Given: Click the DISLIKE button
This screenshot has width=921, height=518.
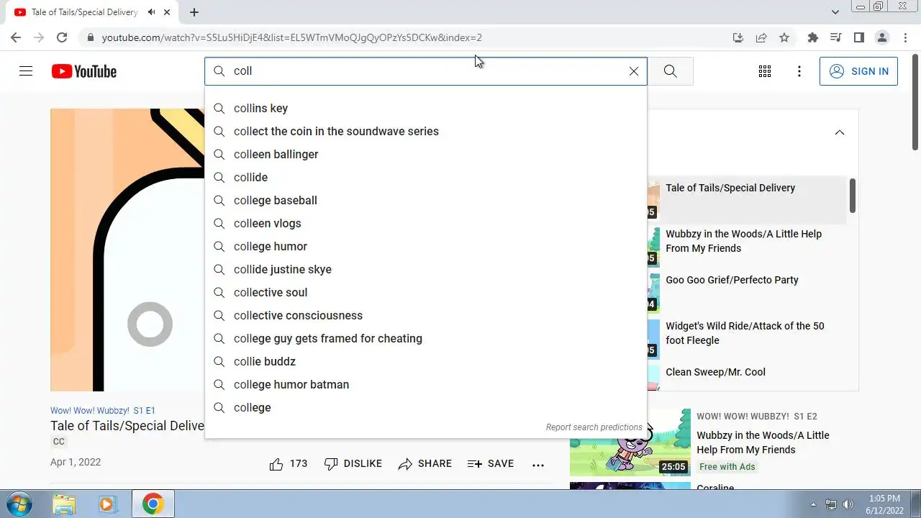Looking at the screenshot, I should coord(353,464).
